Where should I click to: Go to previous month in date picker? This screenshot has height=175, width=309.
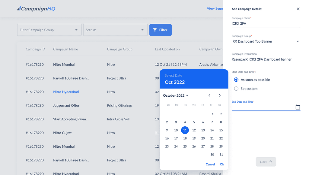(209, 95)
